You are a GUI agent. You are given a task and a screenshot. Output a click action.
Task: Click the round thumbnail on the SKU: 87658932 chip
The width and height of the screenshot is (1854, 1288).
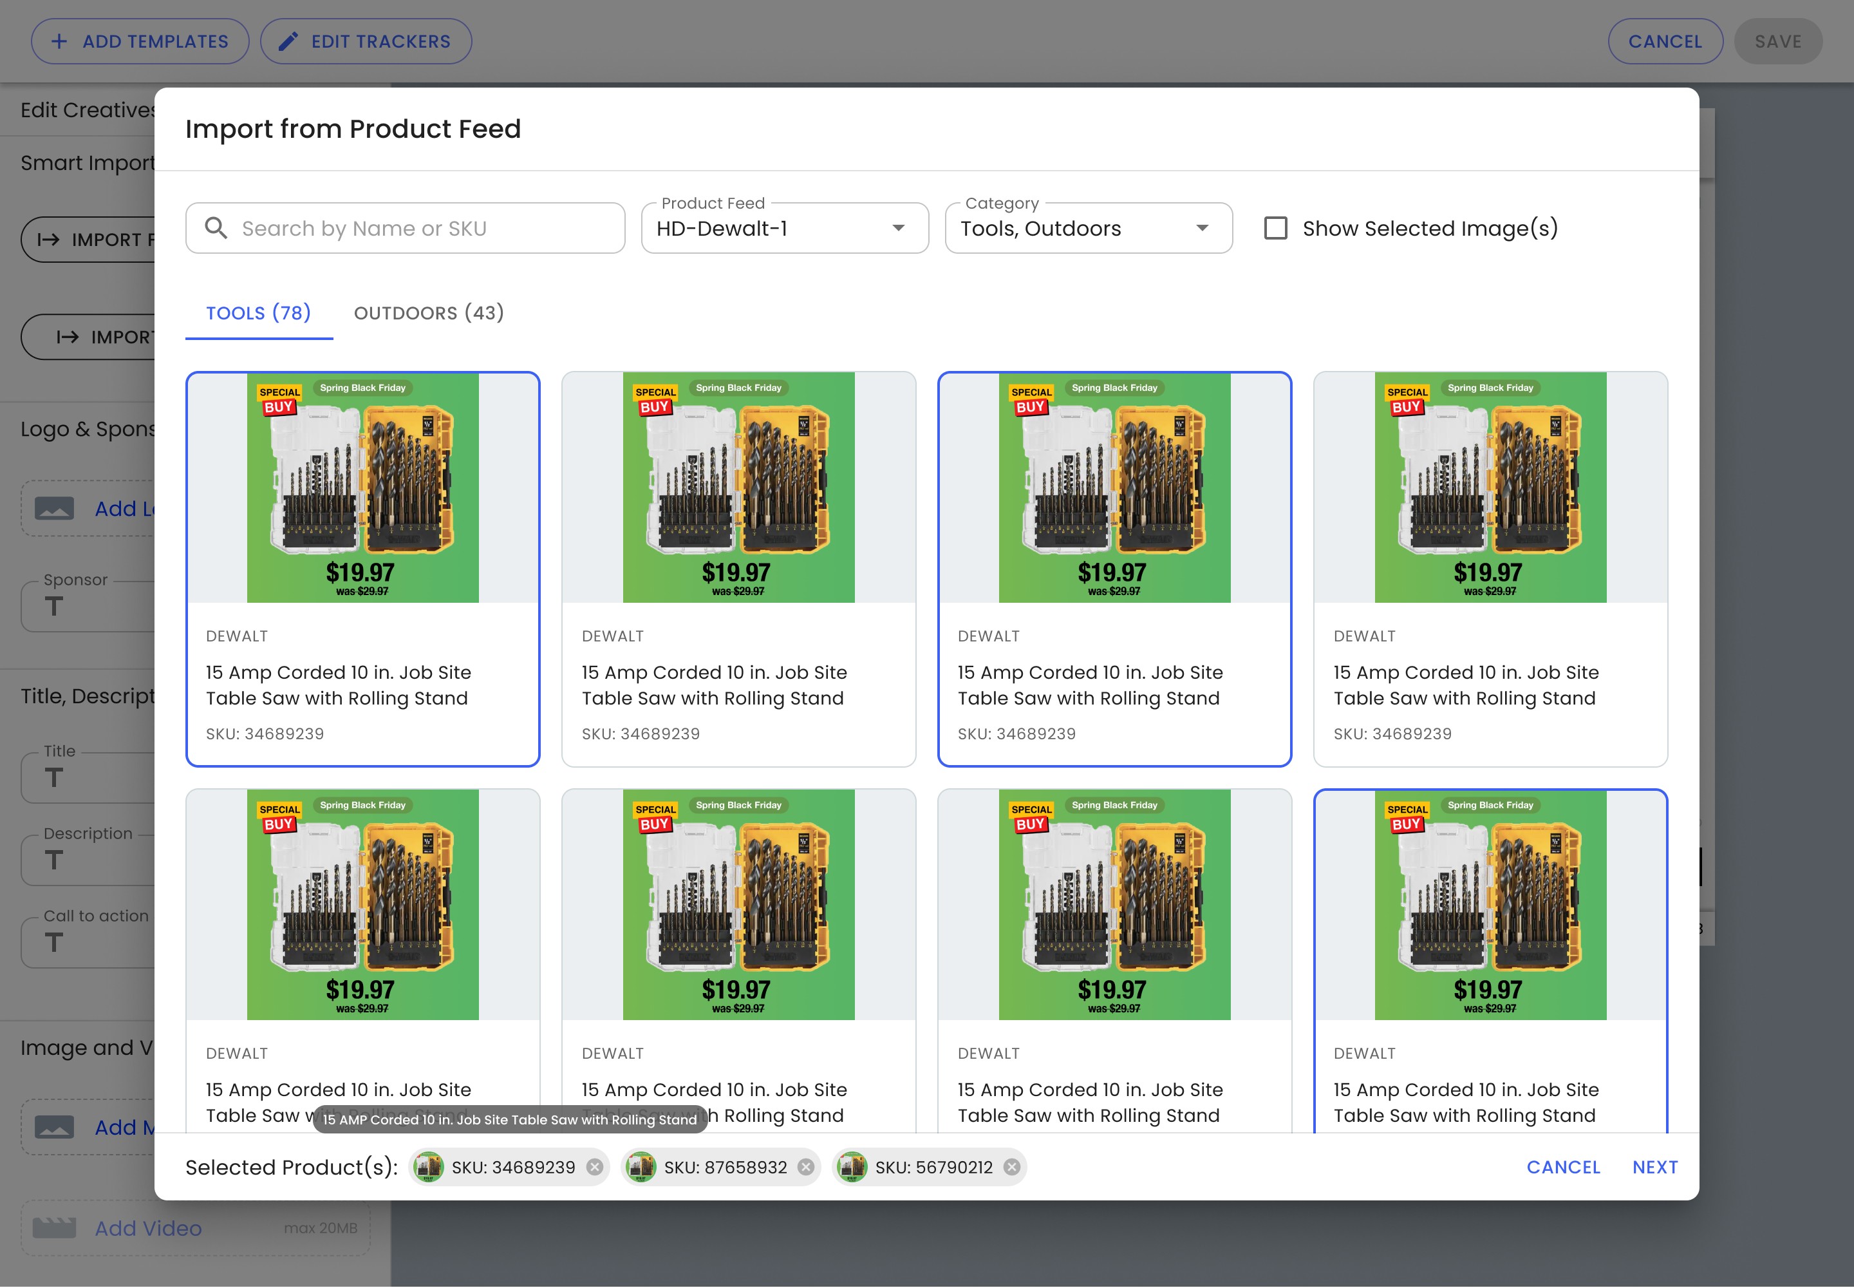[641, 1167]
